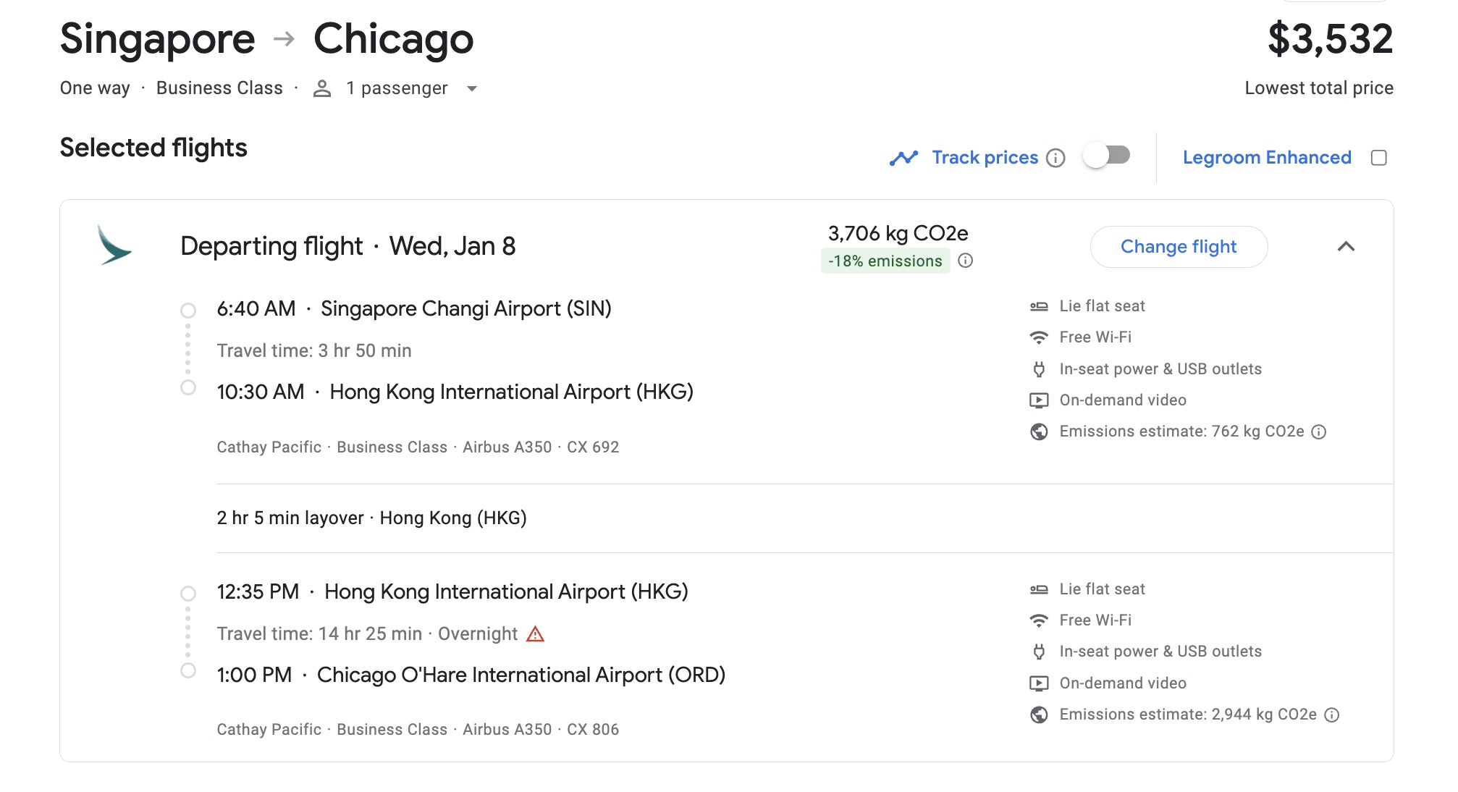
Task: Click the Change flight button
Action: tap(1179, 246)
